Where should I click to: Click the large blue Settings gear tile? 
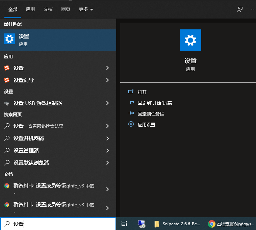190,40
